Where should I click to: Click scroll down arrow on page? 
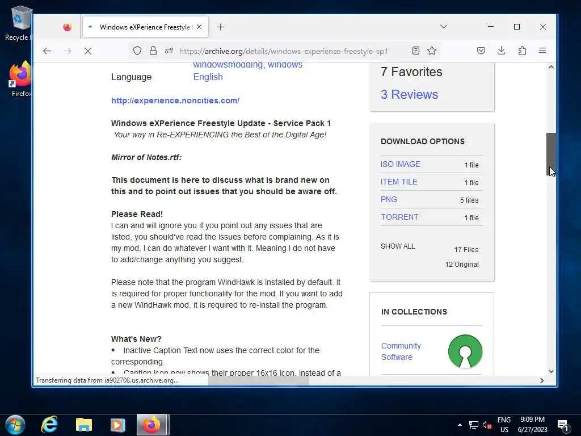[551, 371]
